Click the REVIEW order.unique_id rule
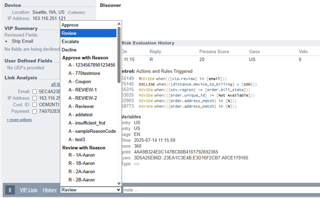Image resolution: width=320 pixels, height=198 pixels. click(x=197, y=96)
